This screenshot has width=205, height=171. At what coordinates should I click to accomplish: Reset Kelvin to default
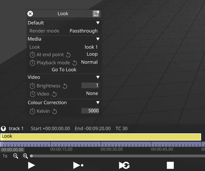point(55,111)
